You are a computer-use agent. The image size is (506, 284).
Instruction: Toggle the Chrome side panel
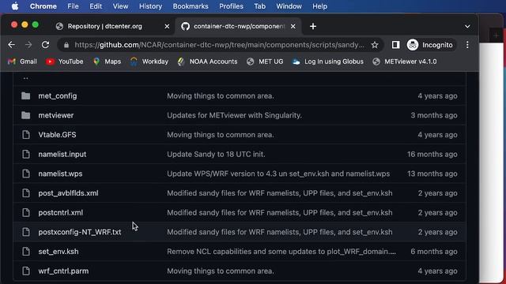(x=395, y=45)
